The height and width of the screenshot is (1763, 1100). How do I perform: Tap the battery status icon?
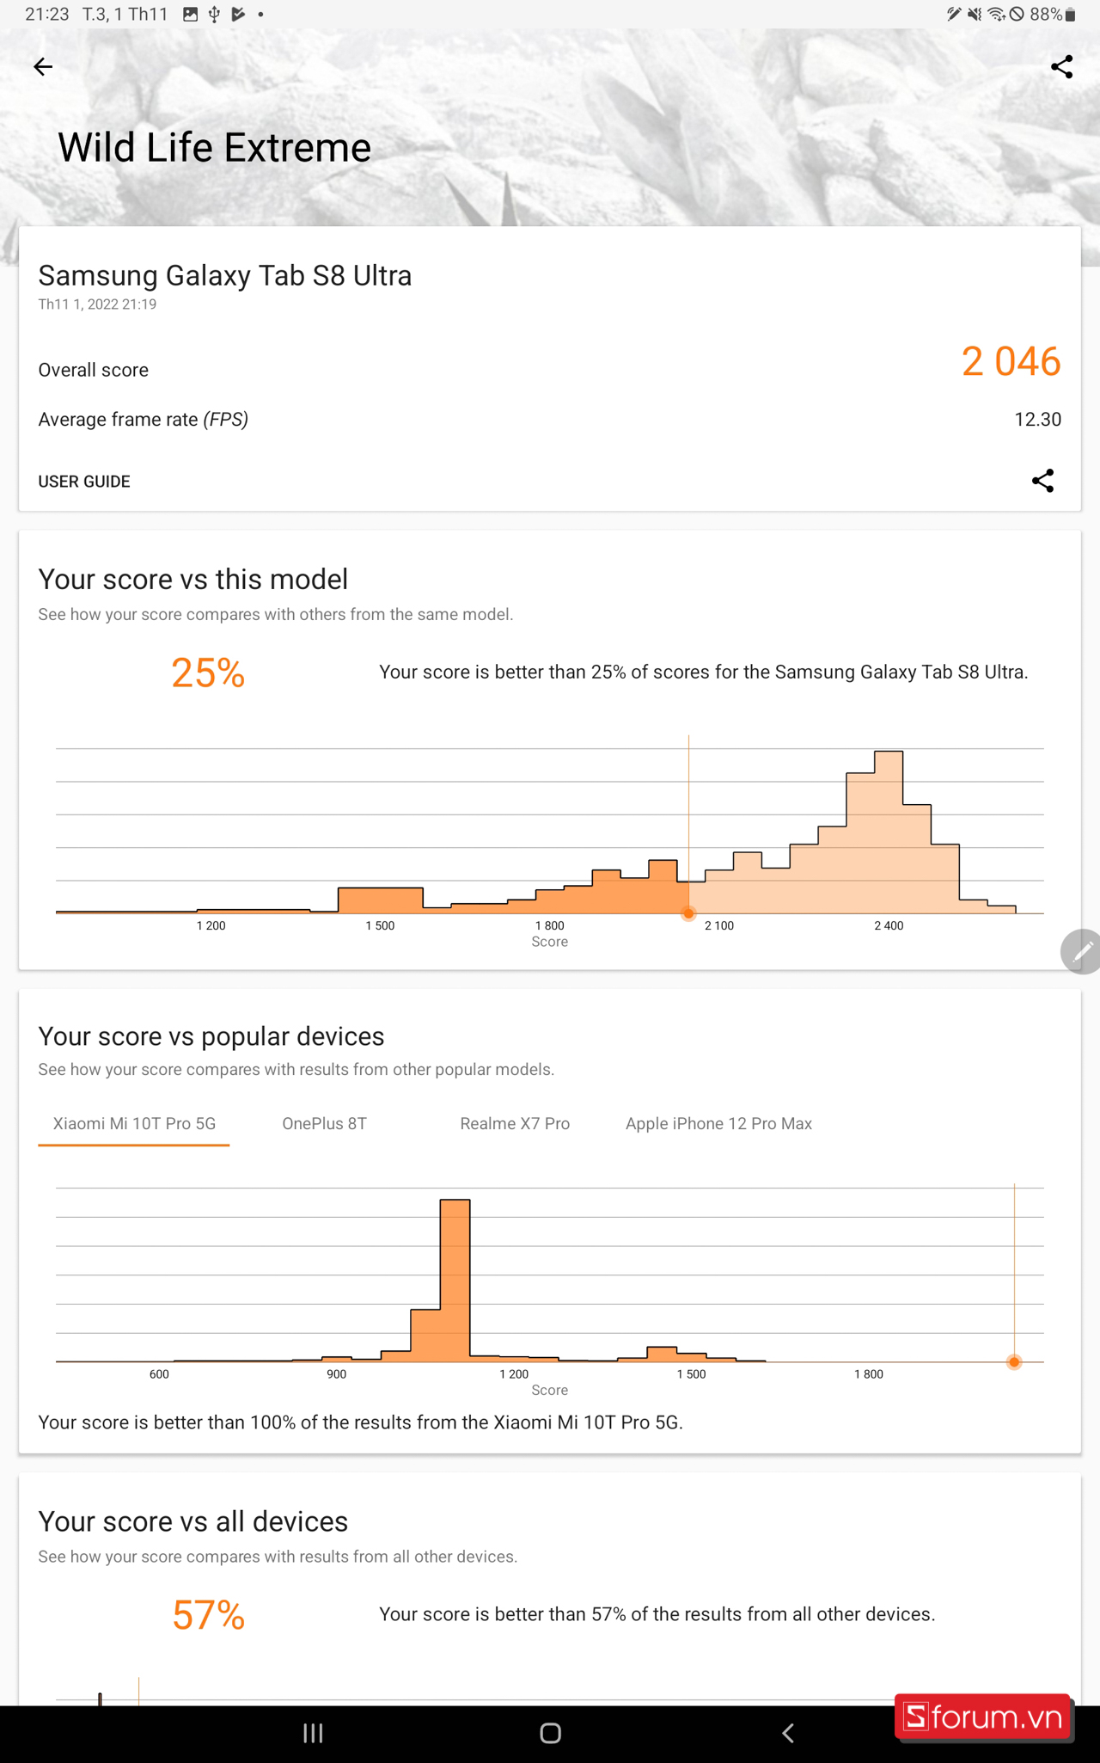point(1071,14)
